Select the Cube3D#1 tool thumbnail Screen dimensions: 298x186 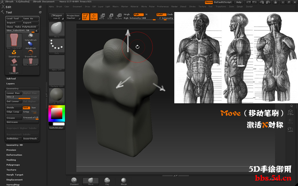[x=14, y=70]
